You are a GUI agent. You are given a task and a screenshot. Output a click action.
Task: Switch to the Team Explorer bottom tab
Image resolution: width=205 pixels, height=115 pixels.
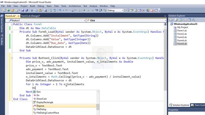click(198, 105)
